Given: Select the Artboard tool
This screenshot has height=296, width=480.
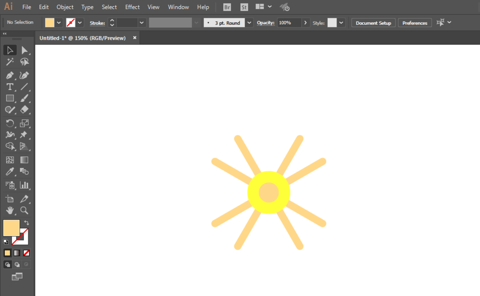Looking at the screenshot, I should click(x=10, y=199).
